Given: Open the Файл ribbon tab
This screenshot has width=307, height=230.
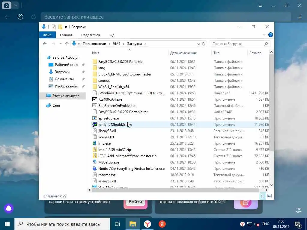Looking at the screenshot, I should (x=47, y=35).
